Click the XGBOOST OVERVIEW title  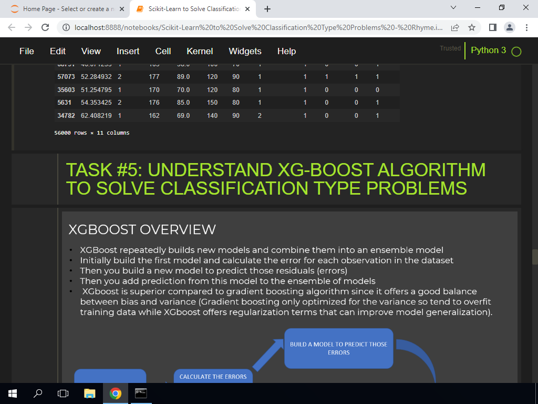click(x=142, y=229)
